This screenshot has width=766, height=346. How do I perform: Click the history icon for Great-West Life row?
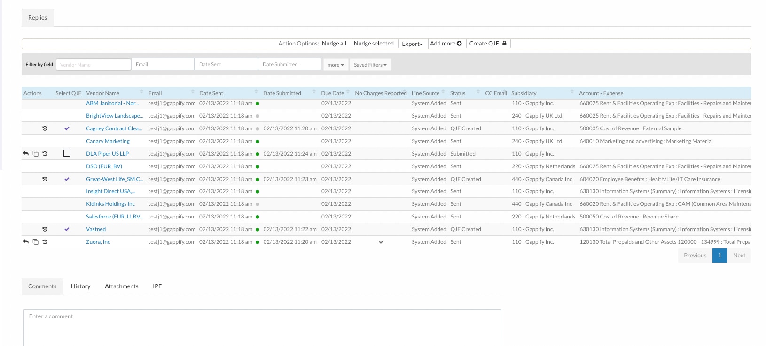pyautogui.click(x=45, y=179)
